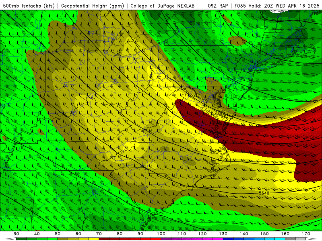Click the 5640 height contour label
This screenshot has width=322, height=241.
click(x=264, y=193)
